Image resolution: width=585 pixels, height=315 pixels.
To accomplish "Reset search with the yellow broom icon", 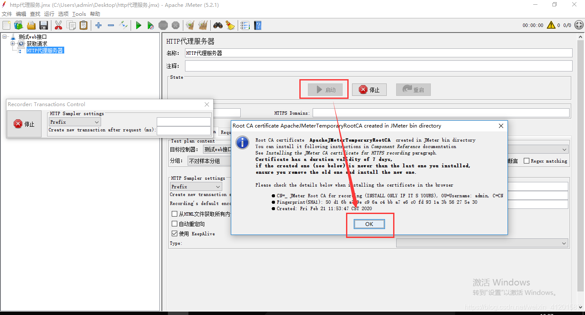I will (x=230, y=25).
